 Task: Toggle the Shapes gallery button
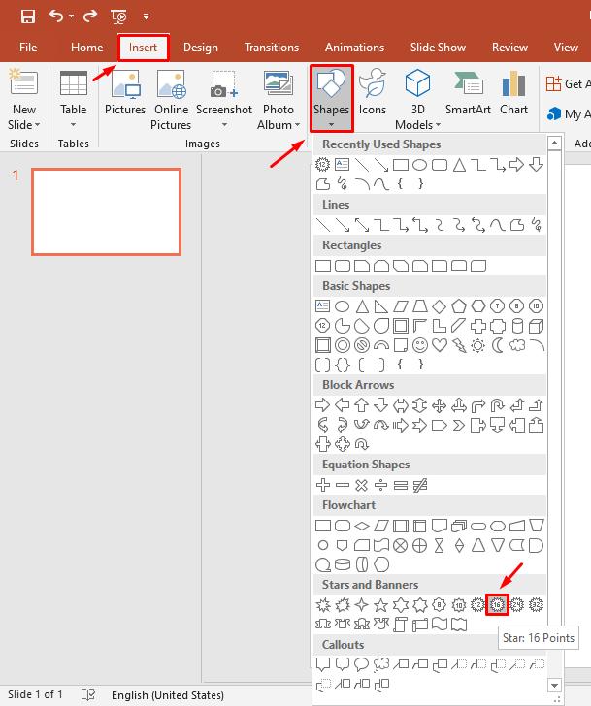(332, 98)
